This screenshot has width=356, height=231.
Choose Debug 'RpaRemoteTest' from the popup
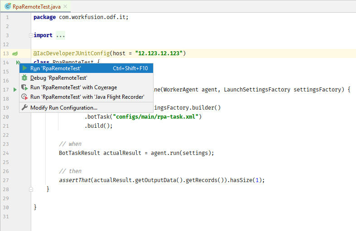click(86, 78)
